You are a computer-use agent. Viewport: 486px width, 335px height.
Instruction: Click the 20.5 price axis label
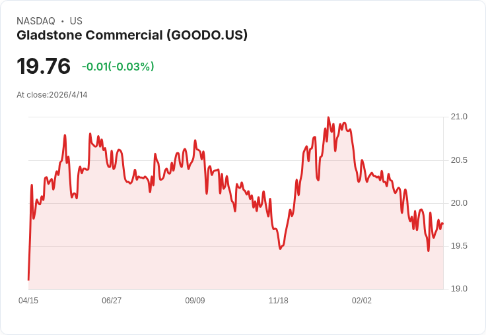click(459, 160)
